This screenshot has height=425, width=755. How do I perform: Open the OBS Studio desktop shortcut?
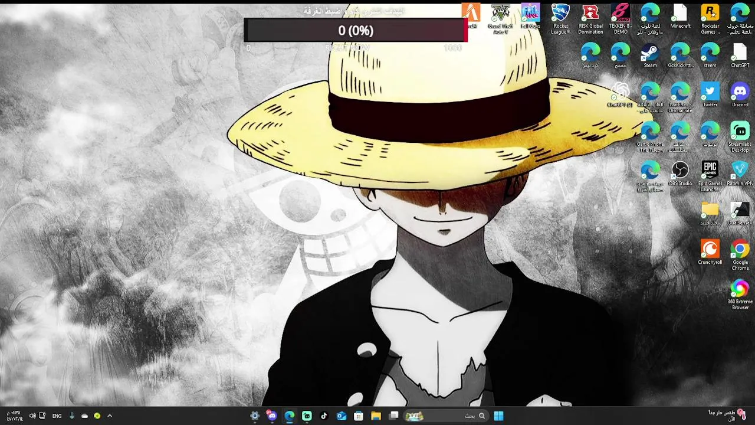tap(680, 174)
